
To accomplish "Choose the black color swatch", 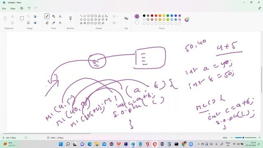I will click(x=144, y=16).
